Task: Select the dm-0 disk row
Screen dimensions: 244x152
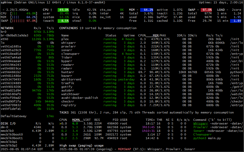Action: pyautogui.click(x=27, y=127)
